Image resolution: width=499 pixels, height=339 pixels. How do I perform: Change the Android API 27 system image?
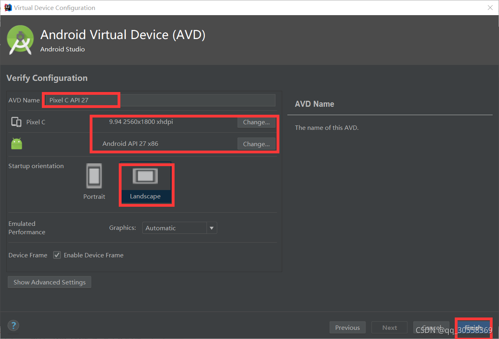[x=256, y=144]
